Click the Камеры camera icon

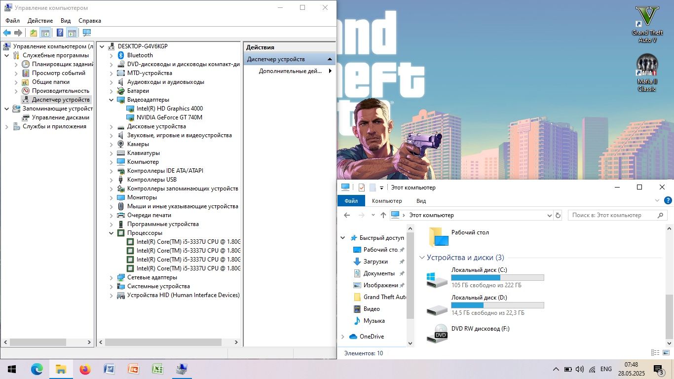(121, 144)
